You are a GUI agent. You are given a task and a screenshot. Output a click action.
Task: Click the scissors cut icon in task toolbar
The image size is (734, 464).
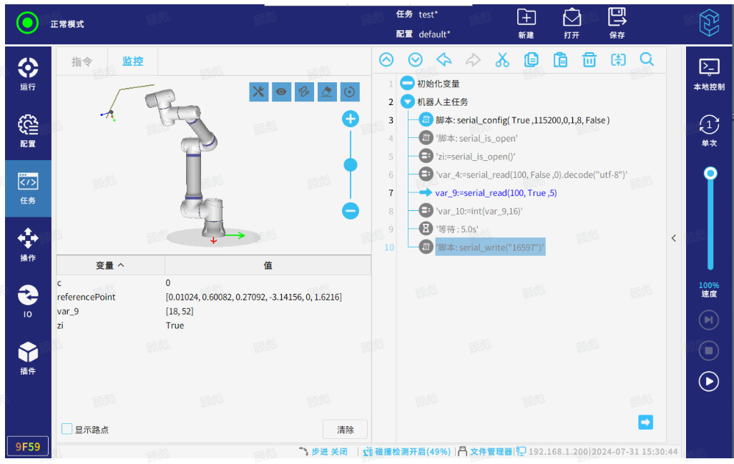(502, 60)
